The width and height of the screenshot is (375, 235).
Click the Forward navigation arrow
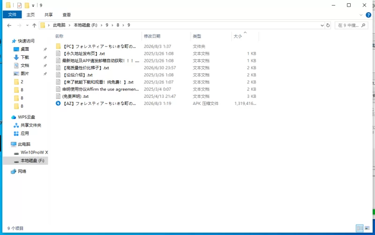(19, 25)
